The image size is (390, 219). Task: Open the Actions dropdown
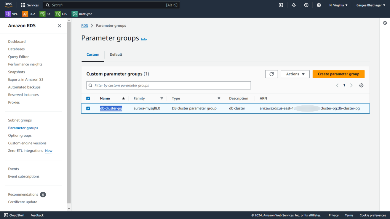click(295, 74)
